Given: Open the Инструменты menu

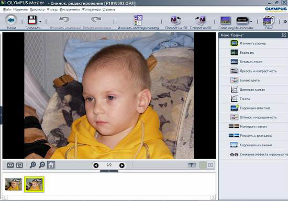Looking at the screenshot, I should [x=70, y=9].
